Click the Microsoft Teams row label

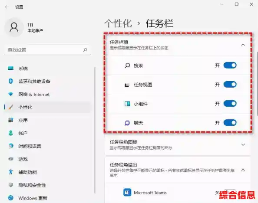tap(150, 193)
